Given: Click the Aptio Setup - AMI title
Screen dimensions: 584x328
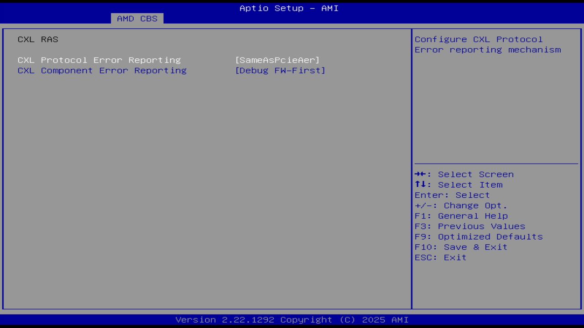Looking at the screenshot, I should tap(289, 8).
